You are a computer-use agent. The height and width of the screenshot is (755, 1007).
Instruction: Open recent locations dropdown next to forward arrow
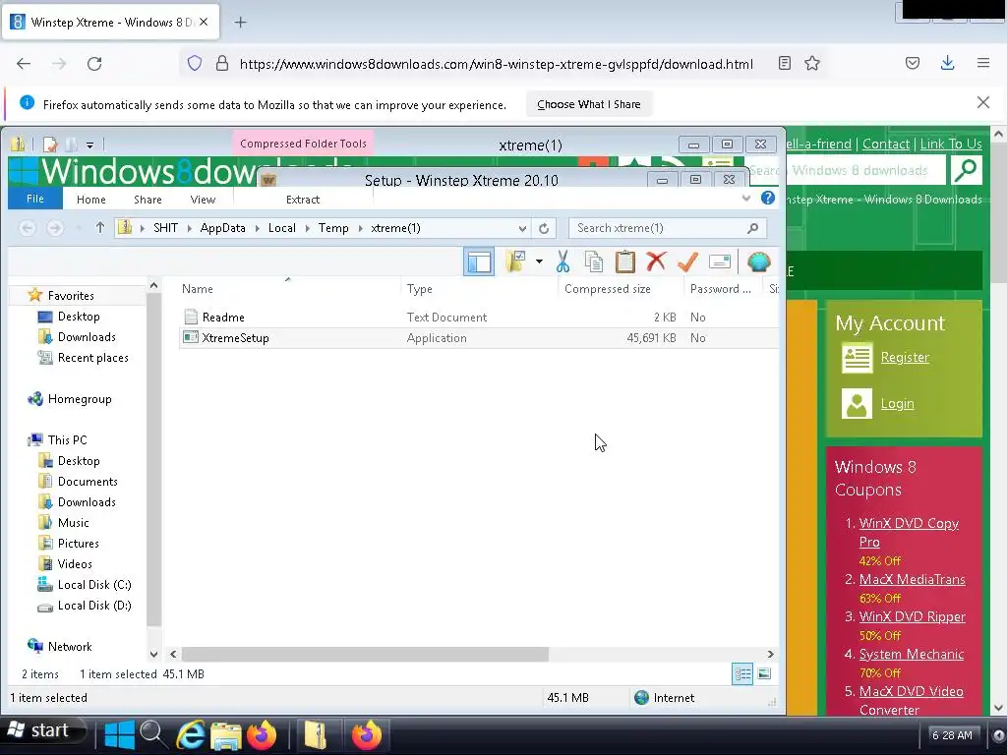click(79, 228)
